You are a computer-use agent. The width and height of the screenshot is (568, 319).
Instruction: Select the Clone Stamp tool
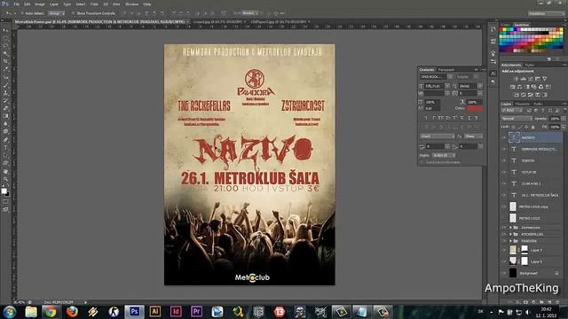click(x=5, y=92)
